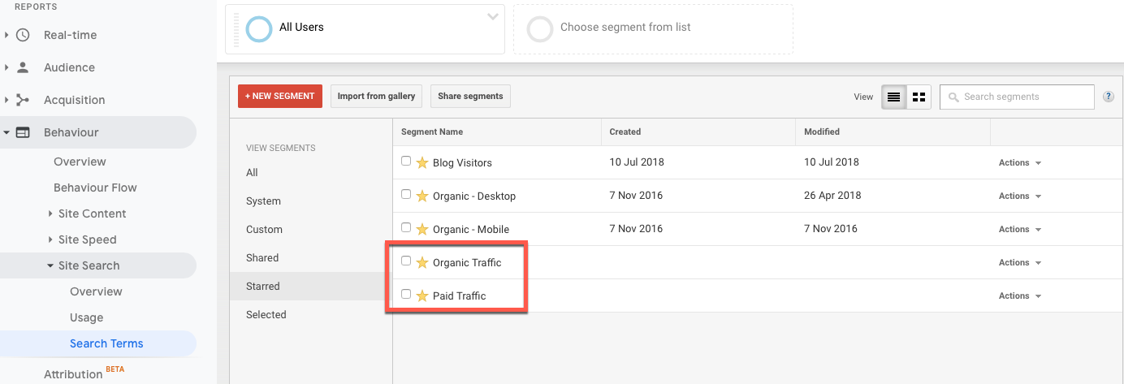Open Actions dropdown for Organic - Mobile
This screenshot has width=1124, height=384.
1020,229
